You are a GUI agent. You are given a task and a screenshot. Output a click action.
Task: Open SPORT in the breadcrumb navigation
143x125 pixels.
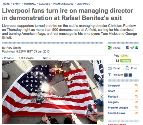click(17, 4)
